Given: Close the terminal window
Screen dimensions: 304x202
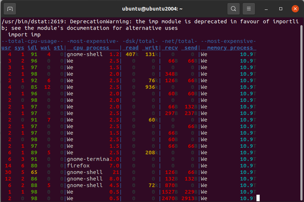Looking at the screenshot, I should pos(295,9).
